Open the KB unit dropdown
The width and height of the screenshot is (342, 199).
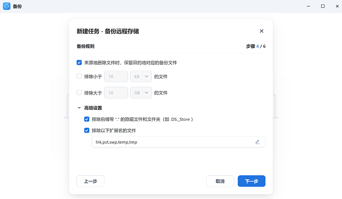tap(141, 77)
